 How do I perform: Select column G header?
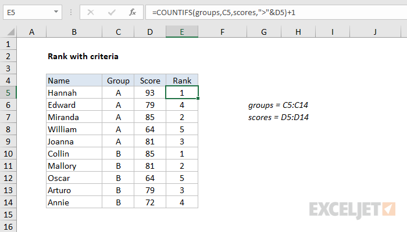[x=264, y=32]
